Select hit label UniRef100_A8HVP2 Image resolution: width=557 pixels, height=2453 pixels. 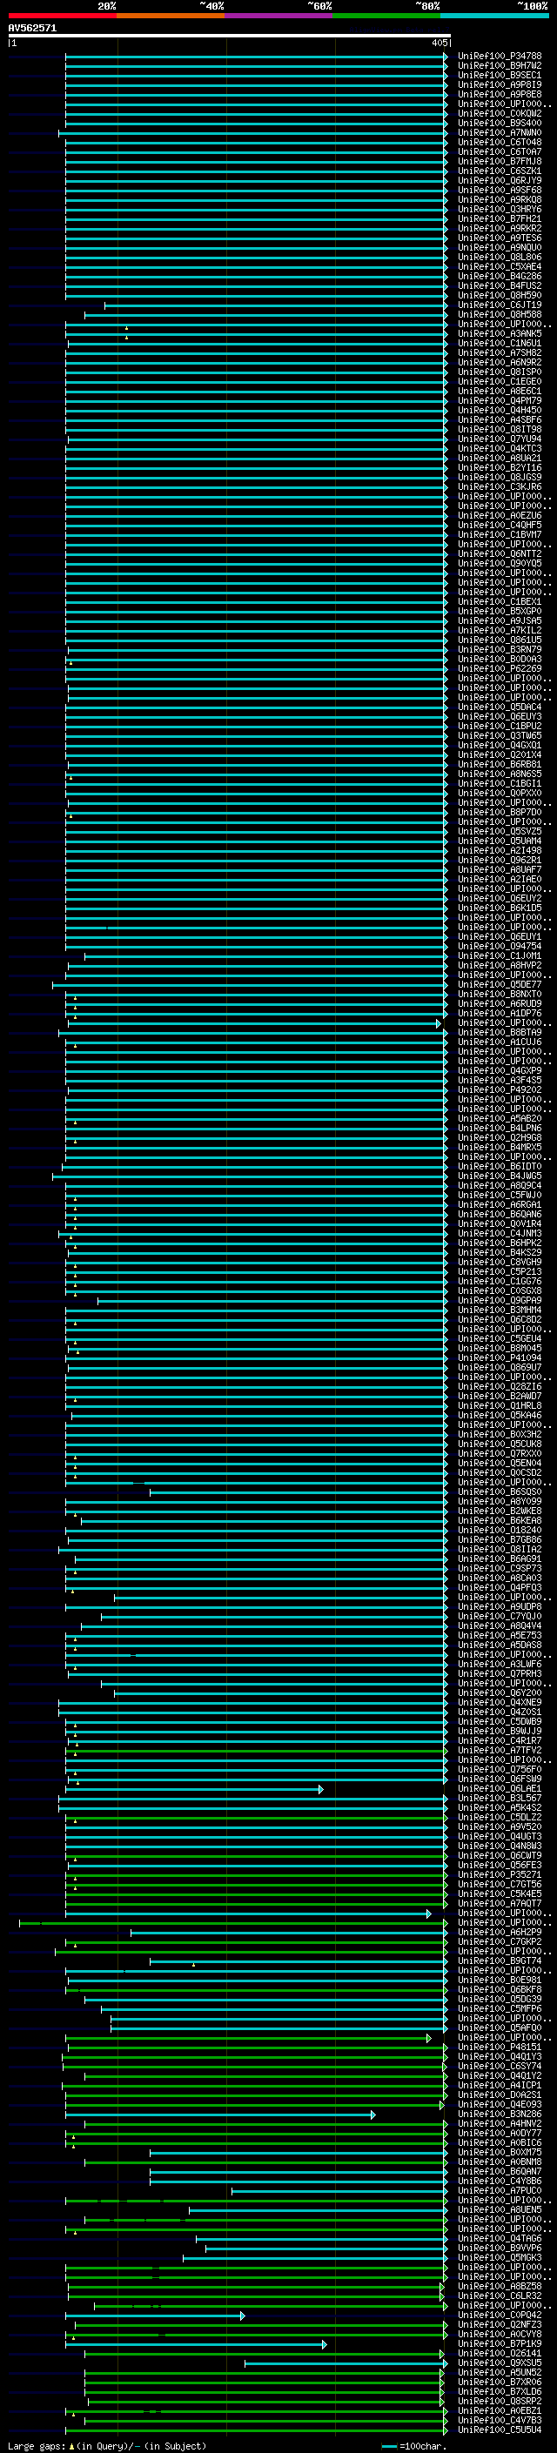click(500, 965)
